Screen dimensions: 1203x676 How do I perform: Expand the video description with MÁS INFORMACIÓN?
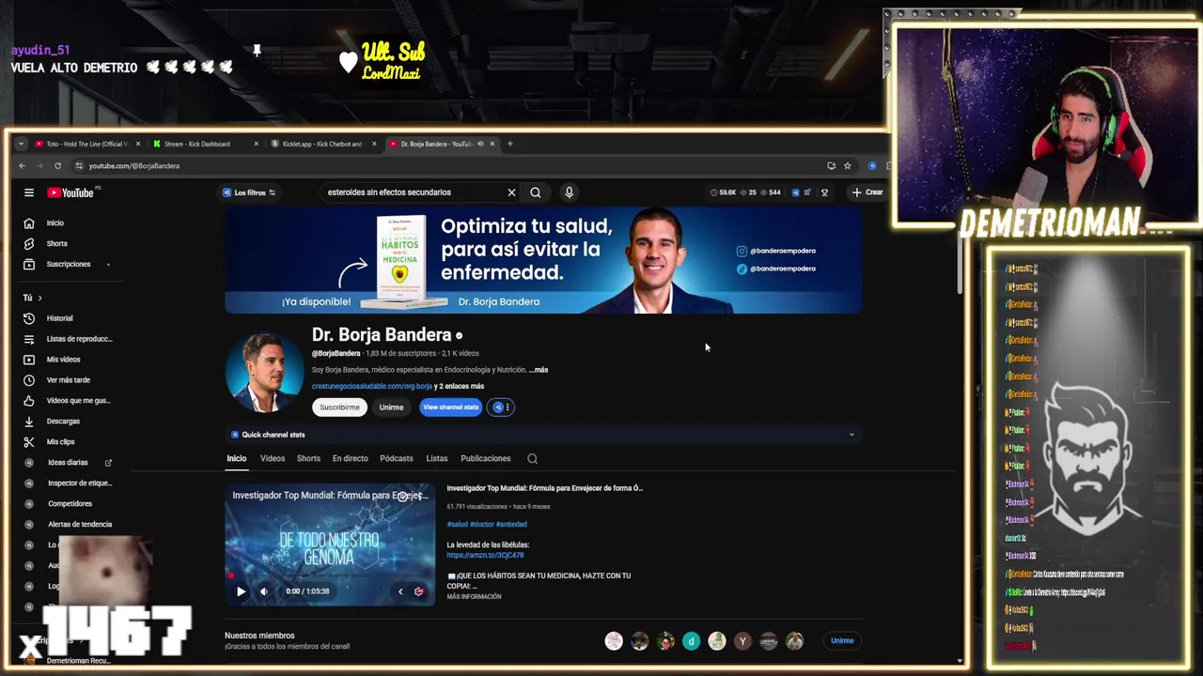(474, 597)
